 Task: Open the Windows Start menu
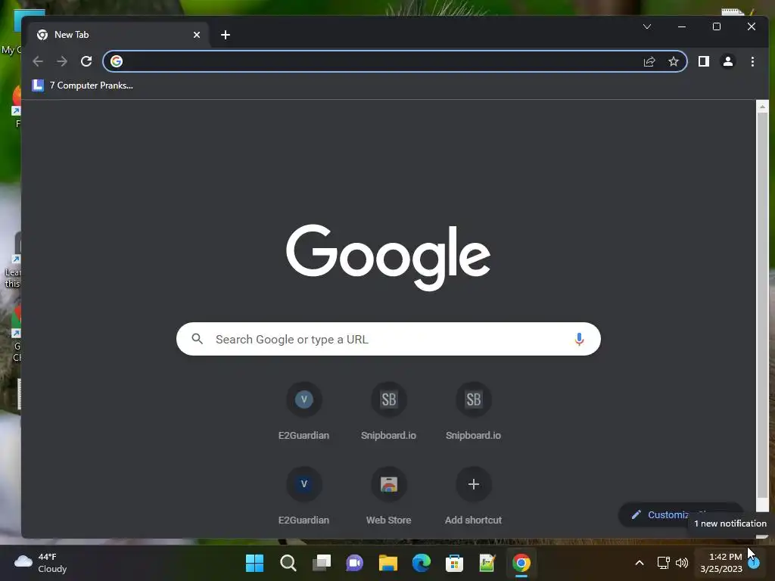[254, 563]
